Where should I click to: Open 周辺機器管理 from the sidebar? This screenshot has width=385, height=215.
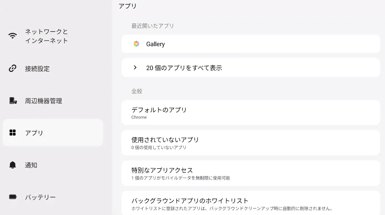click(44, 101)
